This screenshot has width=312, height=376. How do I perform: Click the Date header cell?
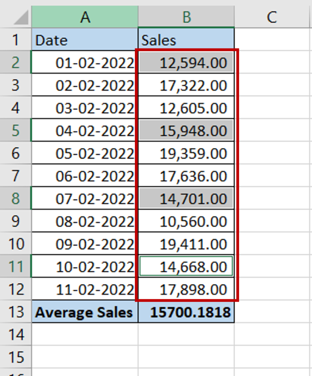coord(85,40)
